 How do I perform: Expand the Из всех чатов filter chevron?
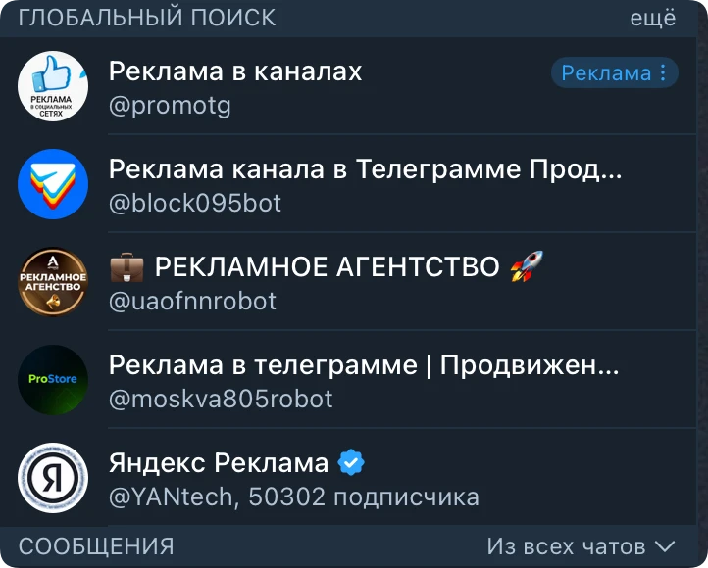(665, 546)
